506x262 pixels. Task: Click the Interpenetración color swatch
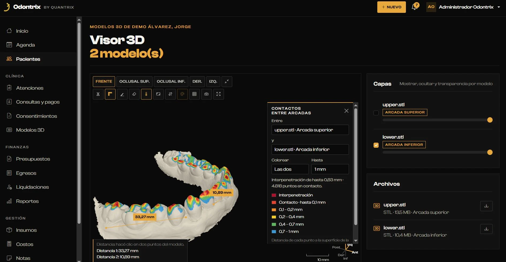click(274, 195)
